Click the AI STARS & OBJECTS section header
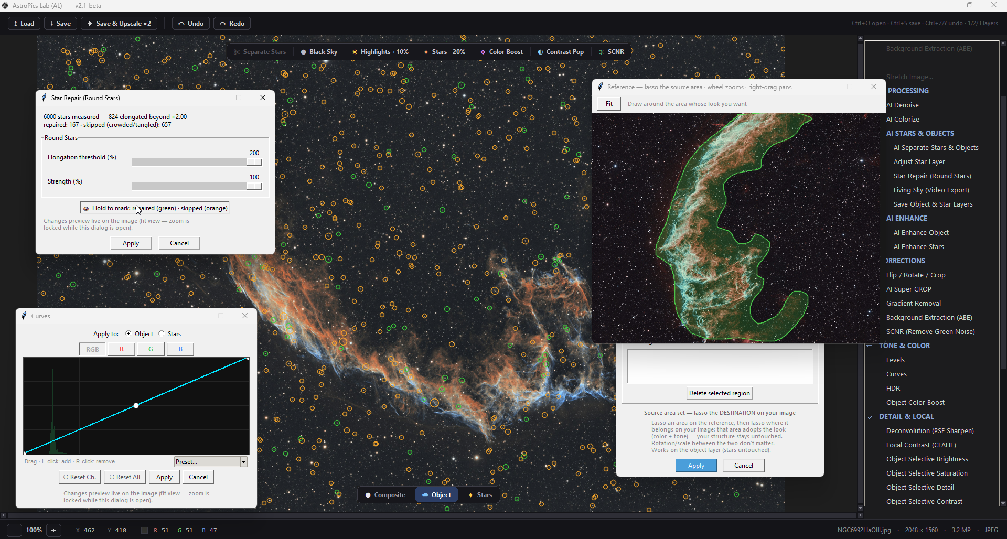This screenshot has height=539, width=1007. [920, 133]
